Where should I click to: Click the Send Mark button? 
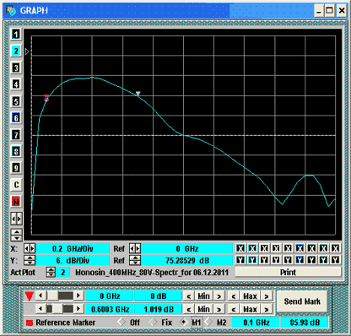(x=302, y=301)
